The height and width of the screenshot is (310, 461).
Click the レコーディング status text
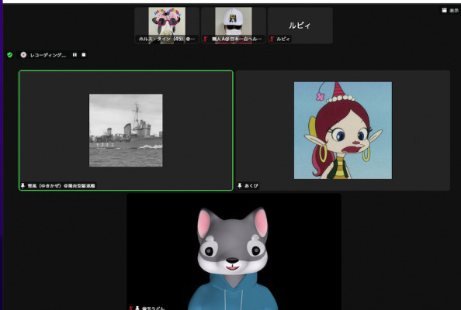coord(48,55)
